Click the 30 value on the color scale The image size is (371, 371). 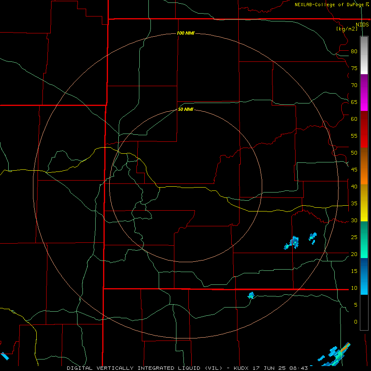tap(354, 221)
